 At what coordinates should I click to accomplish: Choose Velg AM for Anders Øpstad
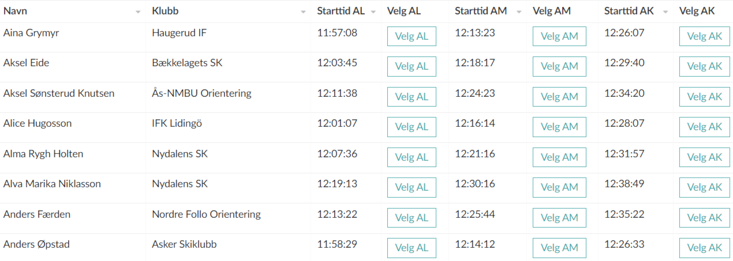559,248
